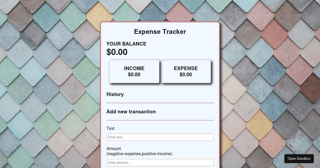Click the $0.00 value under INCOME
Viewport: 320px width, 168px height.
click(x=134, y=75)
